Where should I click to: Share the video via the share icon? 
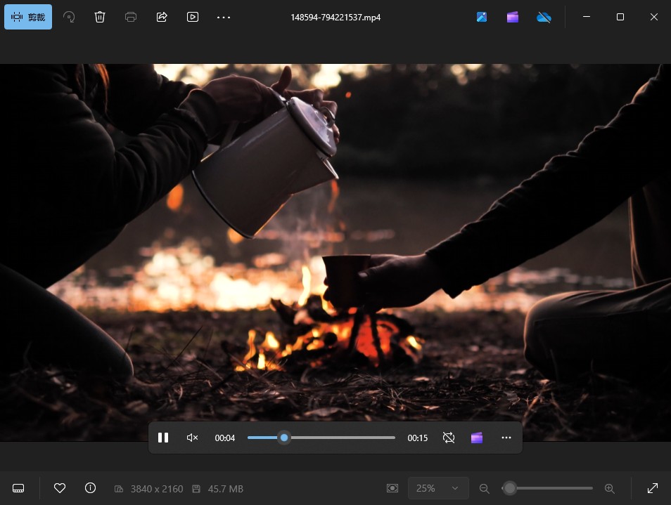(162, 17)
